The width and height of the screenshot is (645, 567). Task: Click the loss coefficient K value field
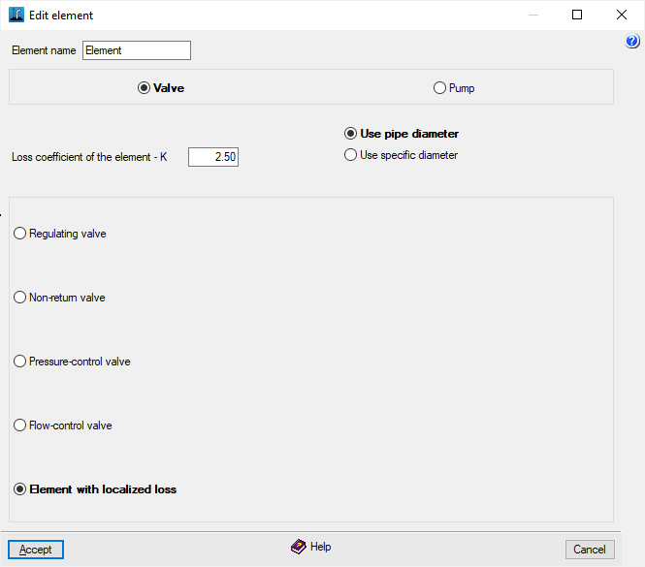click(213, 157)
